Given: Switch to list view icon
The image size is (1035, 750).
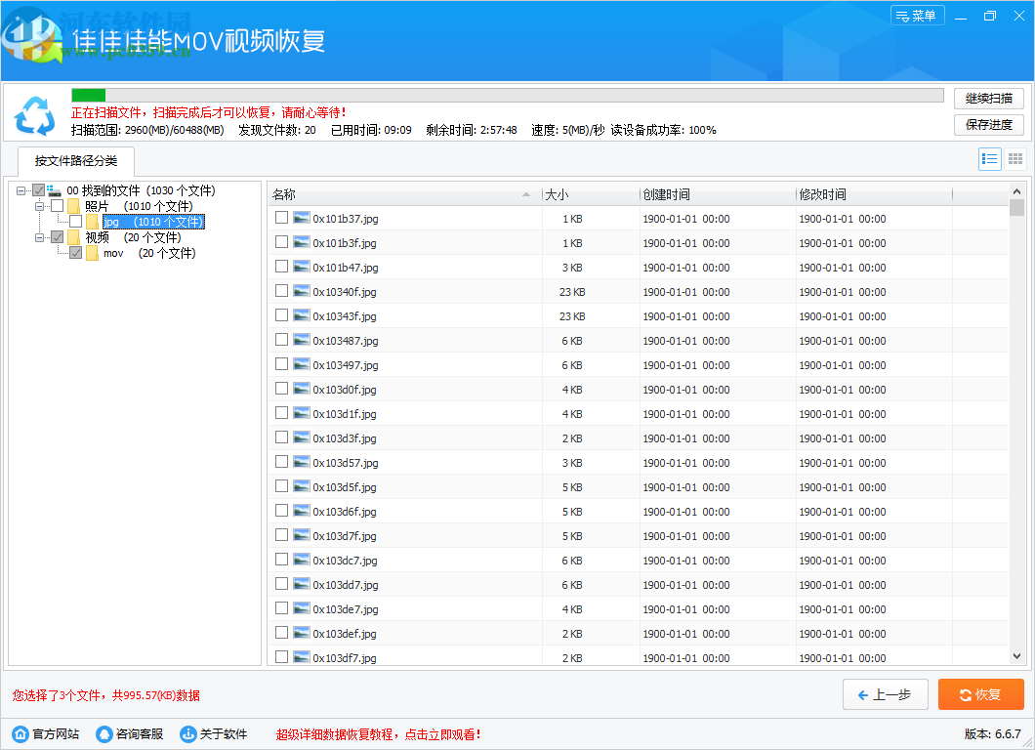Looking at the screenshot, I should tap(990, 159).
